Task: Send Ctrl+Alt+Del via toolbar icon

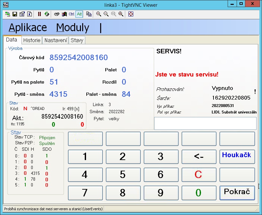Action: [x=57, y=14]
